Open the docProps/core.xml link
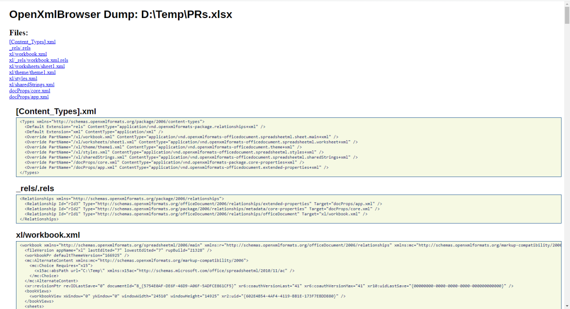Image resolution: width=570 pixels, height=309 pixels. coord(30,91)
